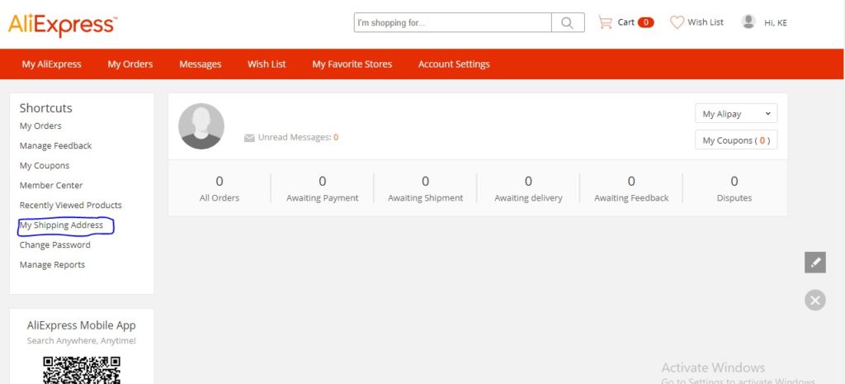Open the My Alipay dropdown

pyautogui.click(x=736, y=114)
